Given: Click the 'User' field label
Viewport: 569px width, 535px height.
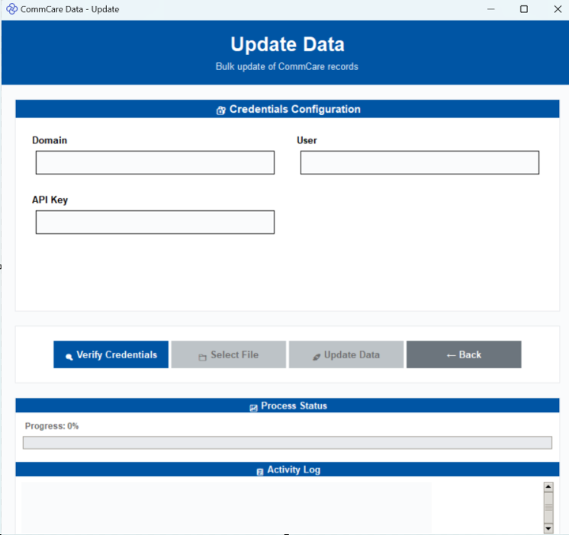Looking at the screenshot, I should [307, 140].
